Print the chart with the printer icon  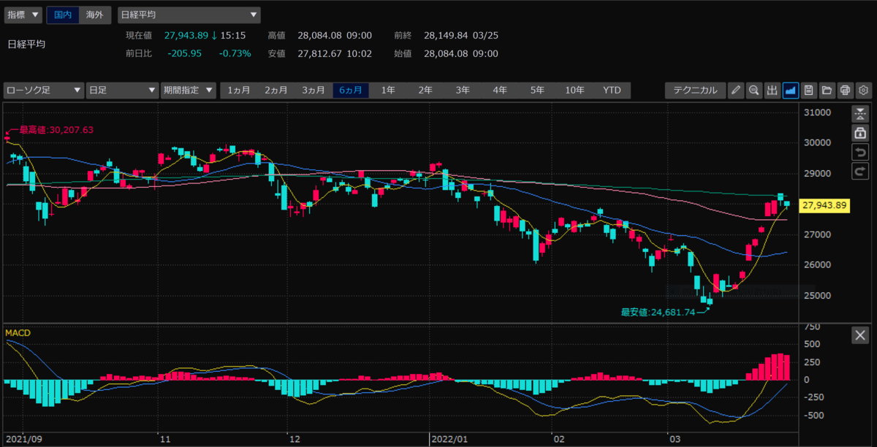point(845,91)
